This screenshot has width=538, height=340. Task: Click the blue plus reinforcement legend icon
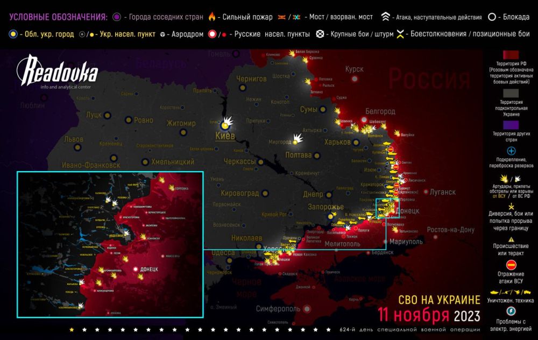(x=511, y=151)
